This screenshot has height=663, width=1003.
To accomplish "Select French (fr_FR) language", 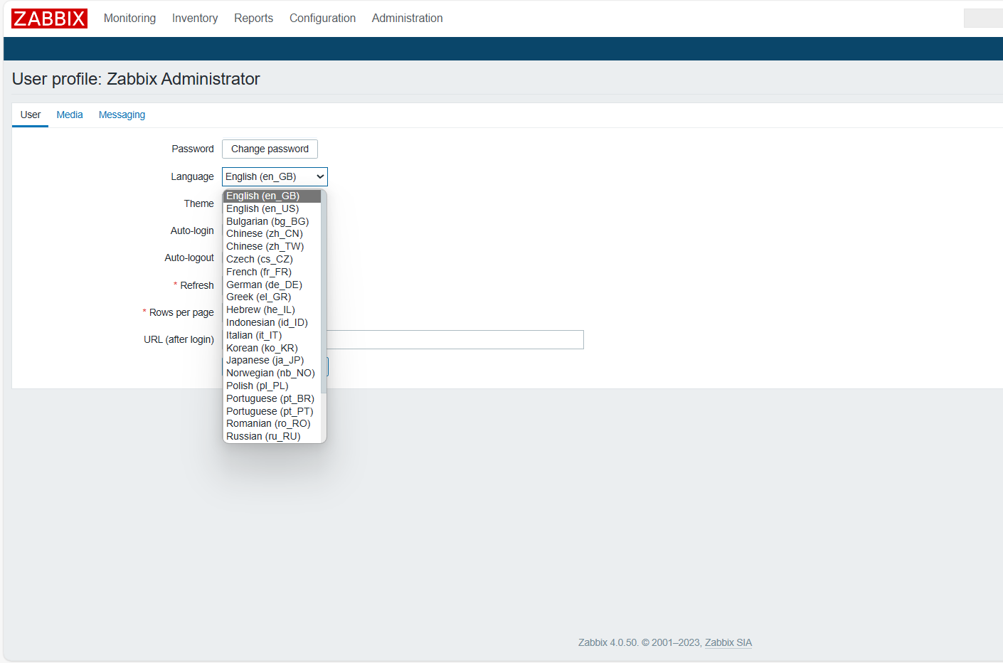I will (272, 272).
